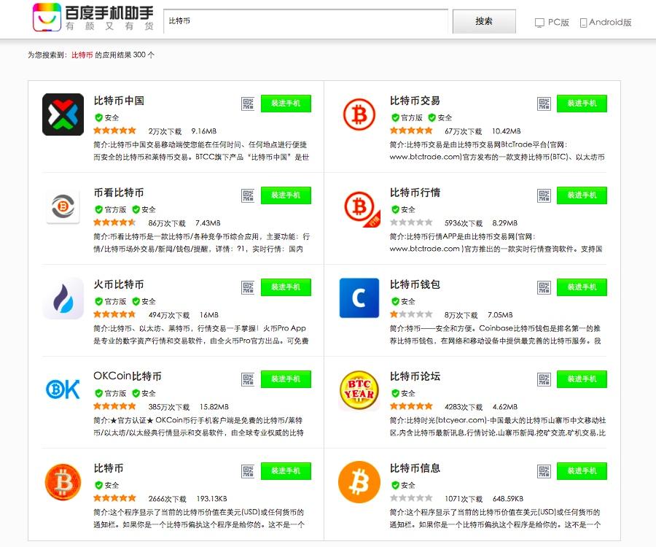
Task: Show QR code for 比特币钱包
Action: [544, 287]
